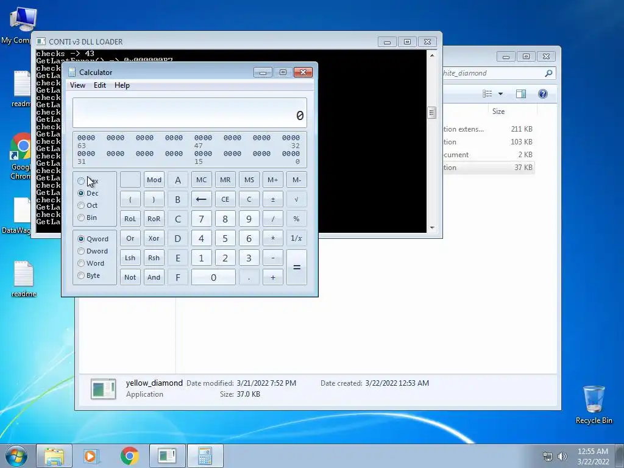
Task: Click the Lsh left shift button
Action: coord(130,258)
